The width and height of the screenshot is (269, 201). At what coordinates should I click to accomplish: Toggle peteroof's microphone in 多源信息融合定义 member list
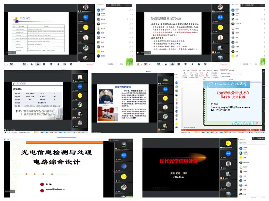pos(264,24)
